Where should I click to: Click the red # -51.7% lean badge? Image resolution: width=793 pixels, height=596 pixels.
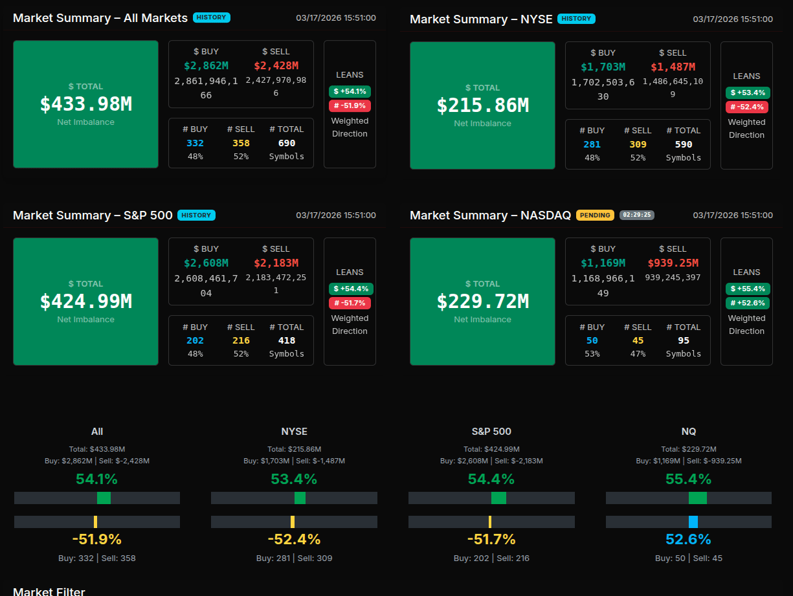(x=350, y=303)
